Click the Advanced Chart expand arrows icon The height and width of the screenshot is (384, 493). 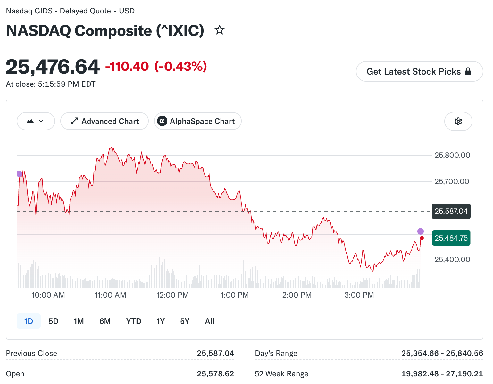(x=74, y=121)
